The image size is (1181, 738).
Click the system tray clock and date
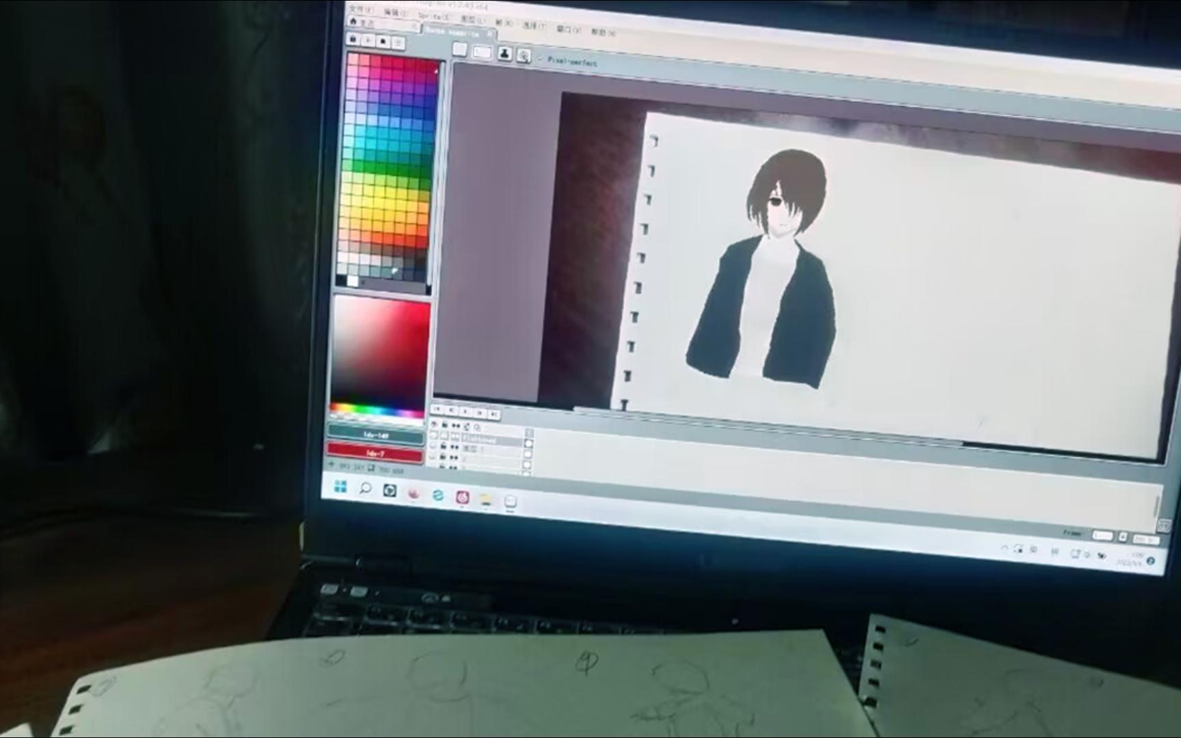[x=1130, y=559]
